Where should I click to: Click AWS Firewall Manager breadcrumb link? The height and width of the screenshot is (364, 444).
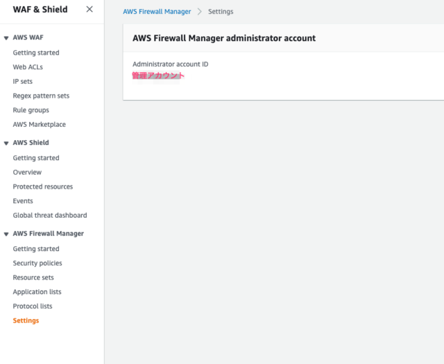pos(157,12)
